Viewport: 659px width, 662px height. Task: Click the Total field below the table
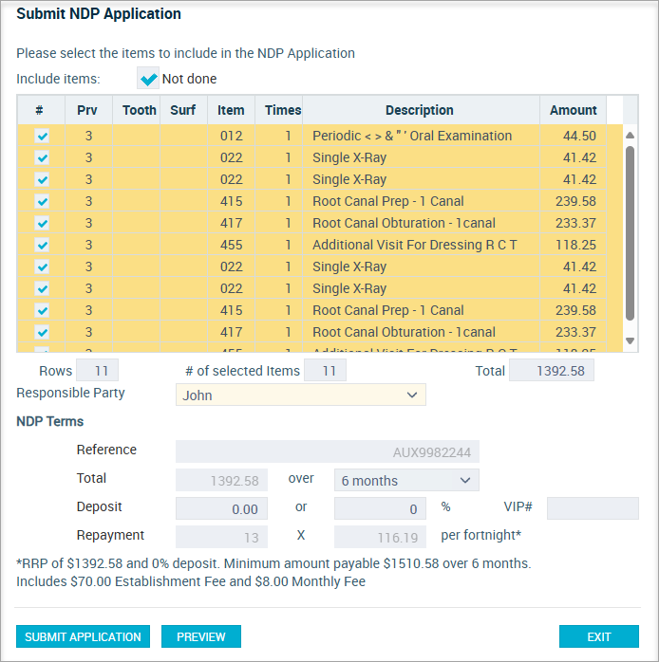click(552, 370)
